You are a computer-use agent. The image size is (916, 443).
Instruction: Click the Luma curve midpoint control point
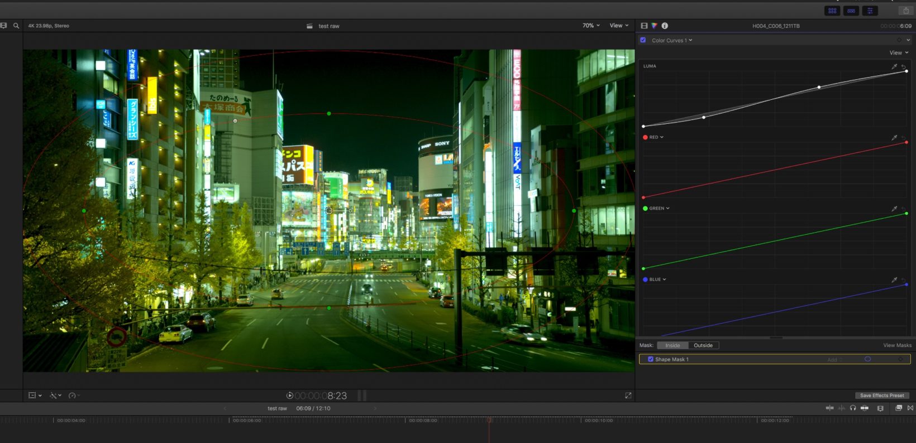click(819, 87)
